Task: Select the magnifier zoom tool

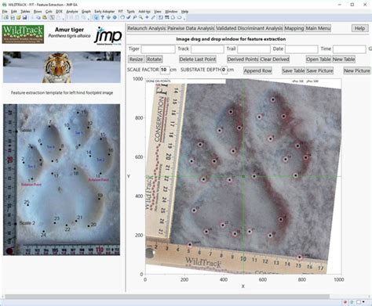Action: 140,17
